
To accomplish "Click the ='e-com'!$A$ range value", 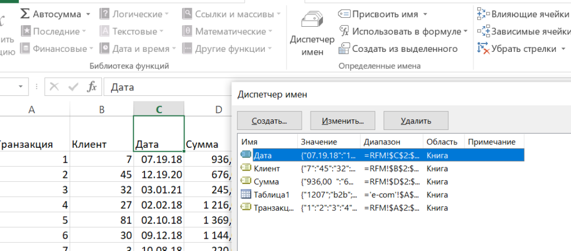I will 391,195.
